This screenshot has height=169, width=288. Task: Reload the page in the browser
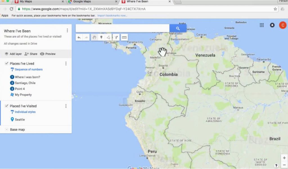(x=12, y=9)
